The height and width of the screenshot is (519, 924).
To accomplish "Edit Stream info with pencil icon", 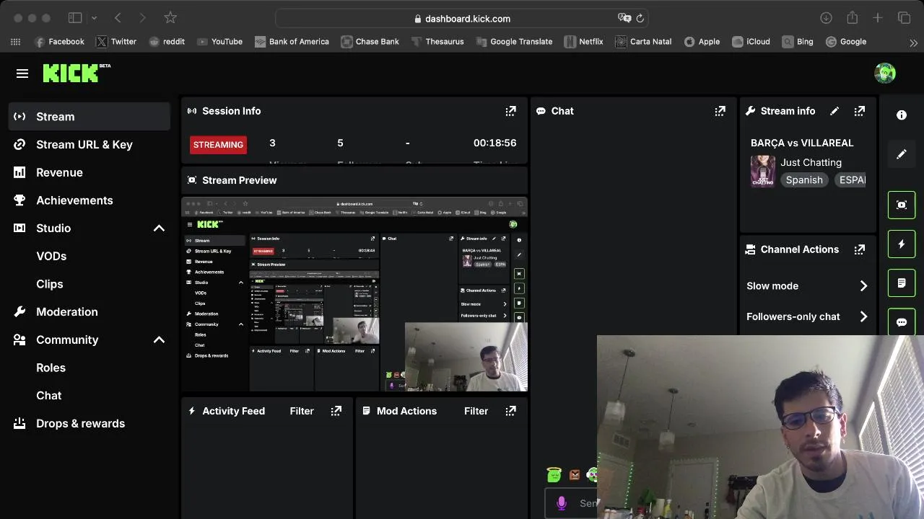I will [834, 111].
